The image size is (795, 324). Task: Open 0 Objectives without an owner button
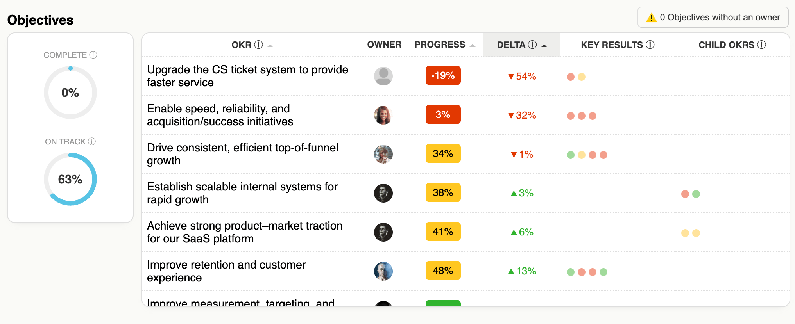point(713,18)
